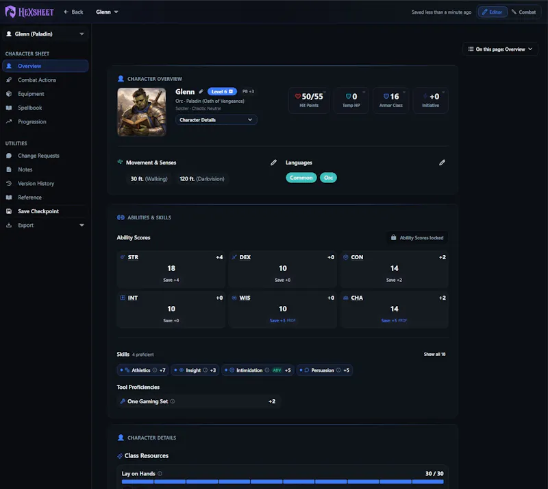Open the Glenn character dropdown in header
This screenshot has width=548, height=489.
107,12
